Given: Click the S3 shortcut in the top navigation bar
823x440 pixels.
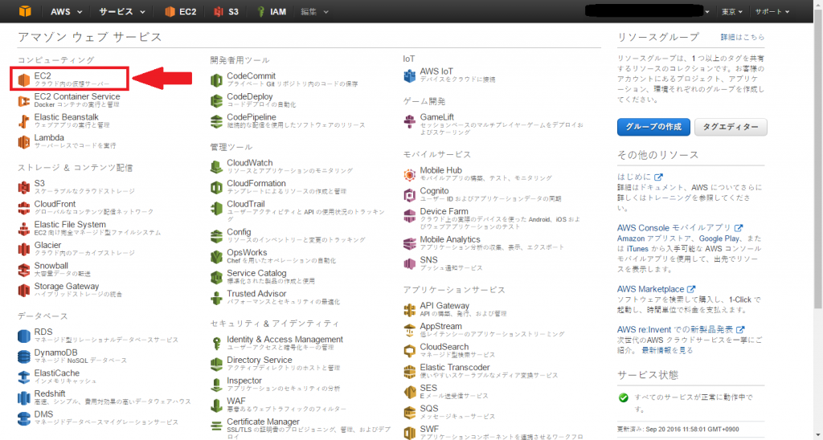Looking at the screenshot, I should pos(227,12).
